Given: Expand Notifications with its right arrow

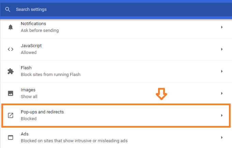Looking at the screenshot, I should 222,27.
